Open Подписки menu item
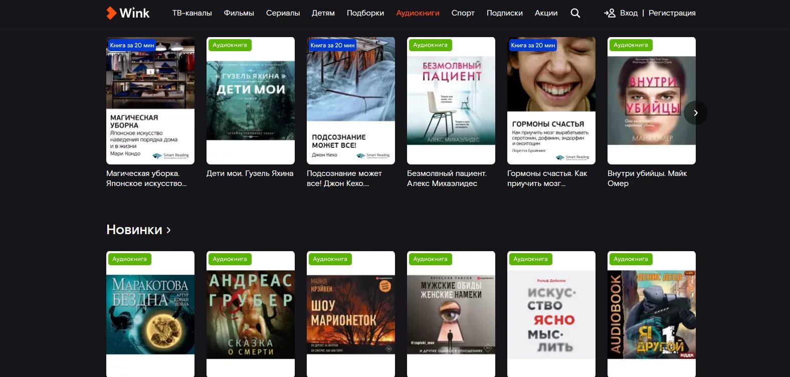 pos(505,13)
